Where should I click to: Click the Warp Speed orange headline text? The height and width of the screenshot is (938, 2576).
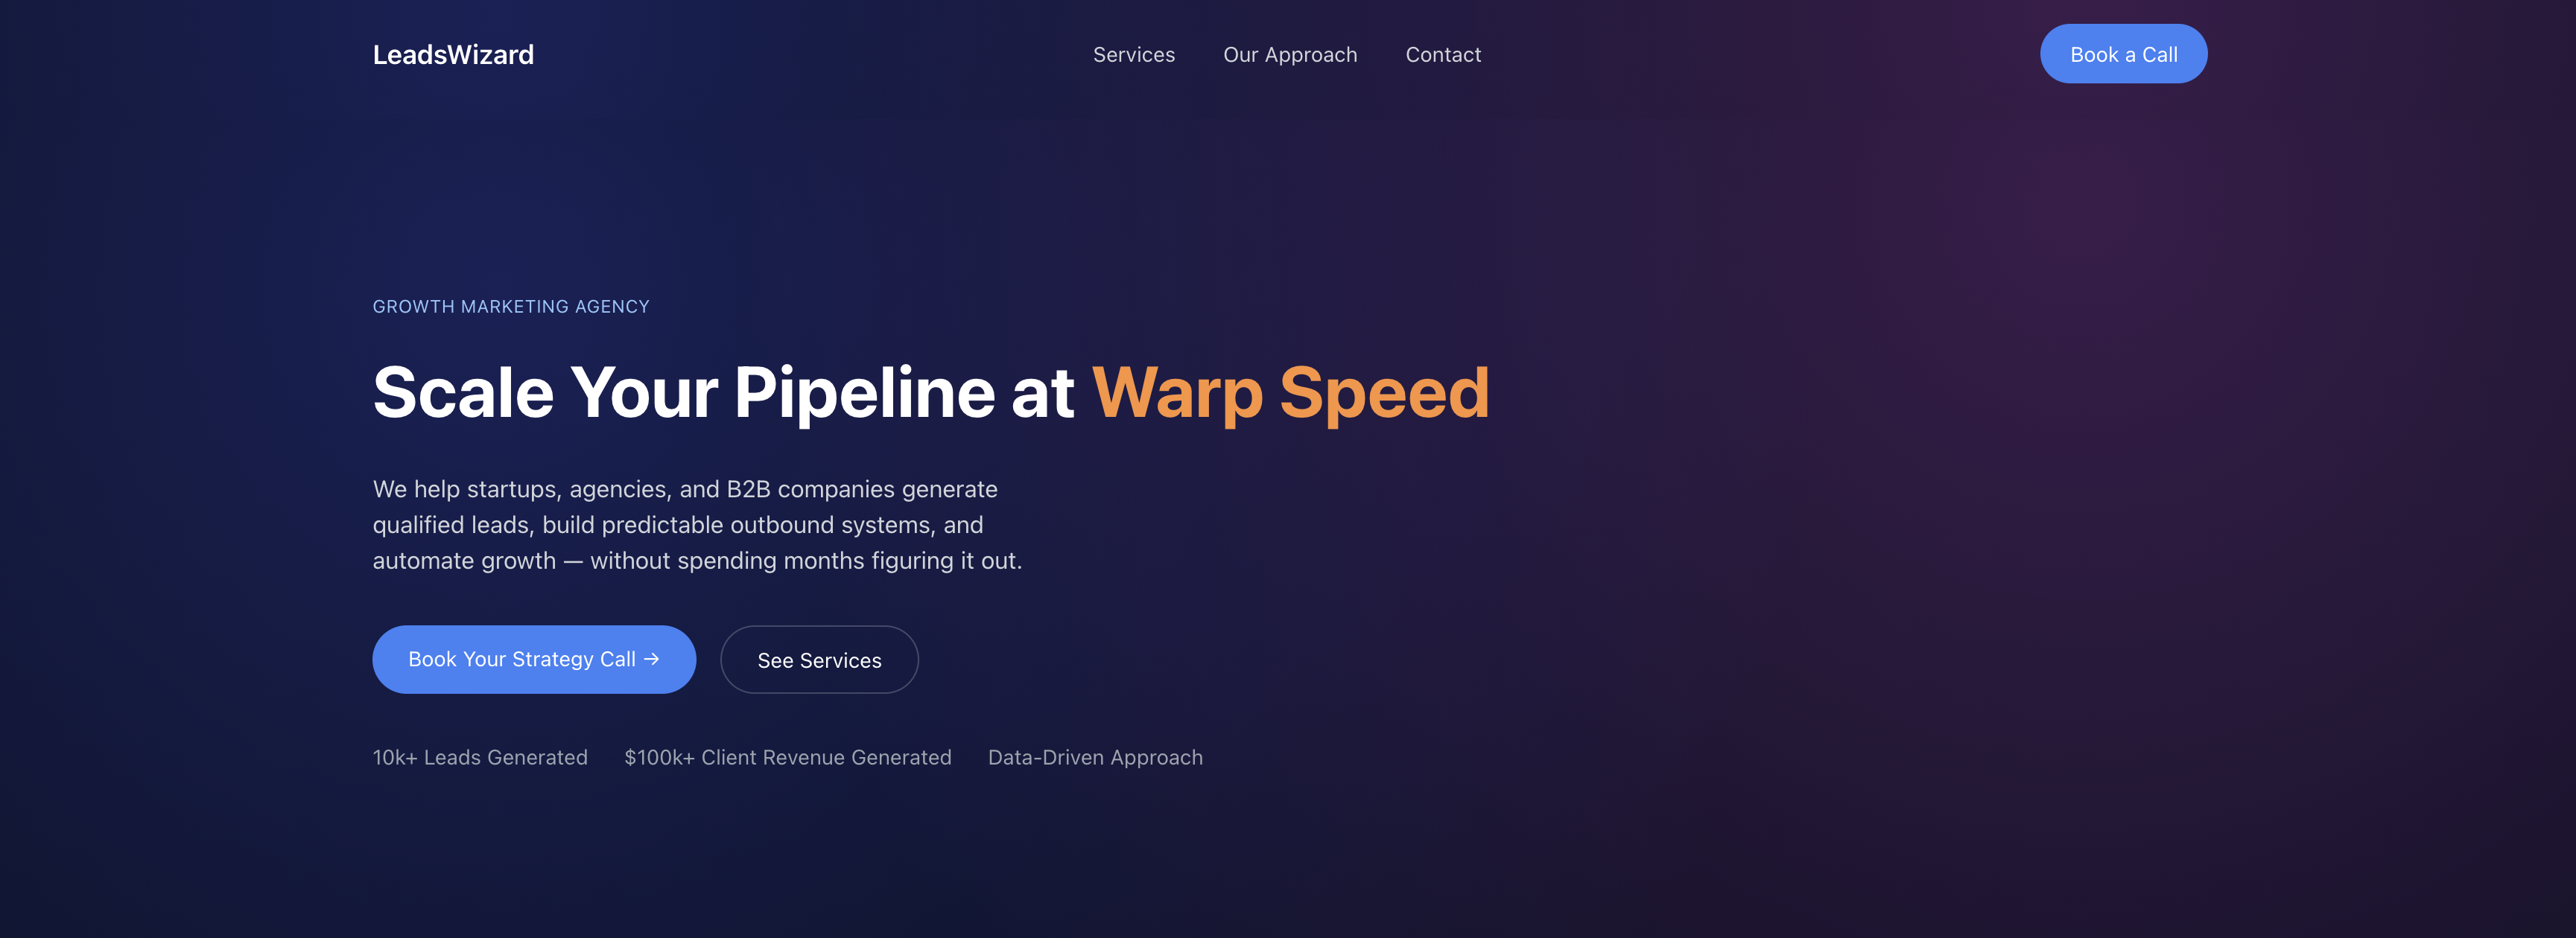click(x=1289, y=392)
